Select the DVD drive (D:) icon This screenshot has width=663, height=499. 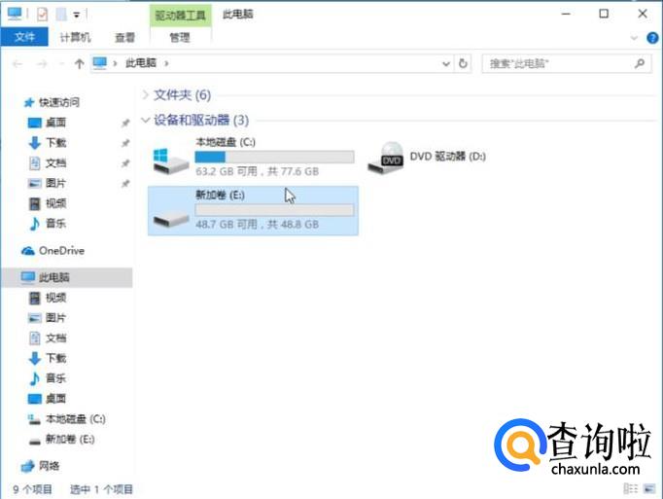pyautogui.click(x=386, y=158)
